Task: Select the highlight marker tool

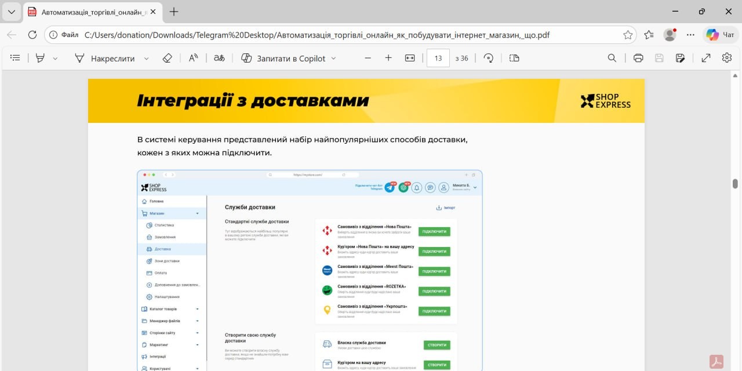Action: click(40, 58)
